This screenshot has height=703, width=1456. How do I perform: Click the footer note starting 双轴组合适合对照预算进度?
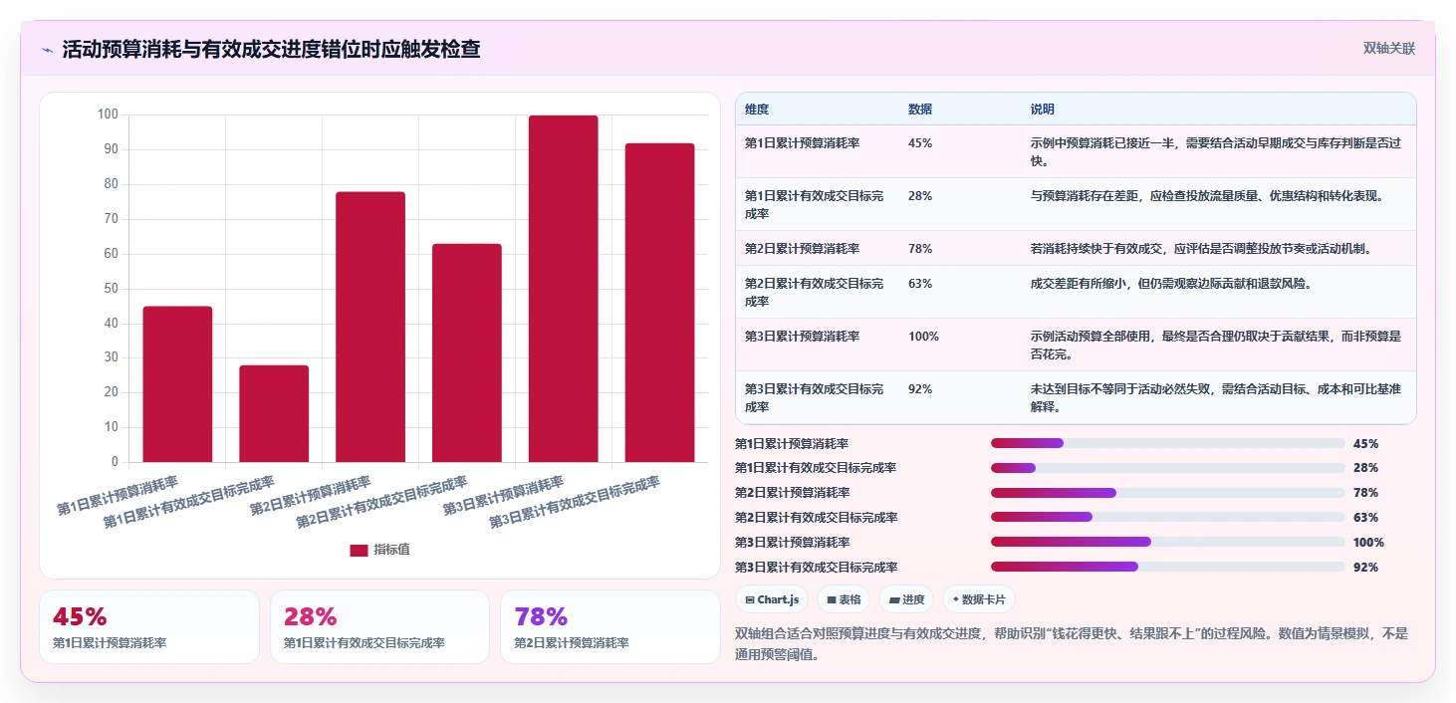(x=1072, y=643)
